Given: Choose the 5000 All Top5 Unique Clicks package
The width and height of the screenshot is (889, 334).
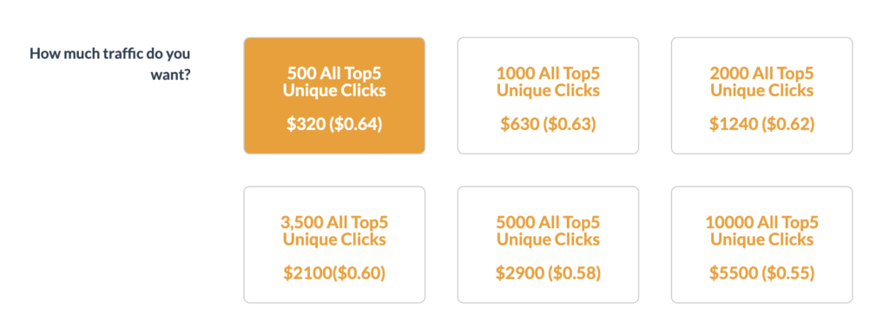Looking at the screenshot, I should (x=548, y=245).
